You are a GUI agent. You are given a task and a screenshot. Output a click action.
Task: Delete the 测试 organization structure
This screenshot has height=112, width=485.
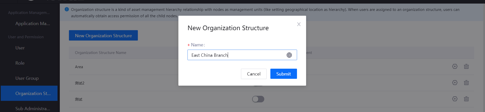tap(466, 99)
